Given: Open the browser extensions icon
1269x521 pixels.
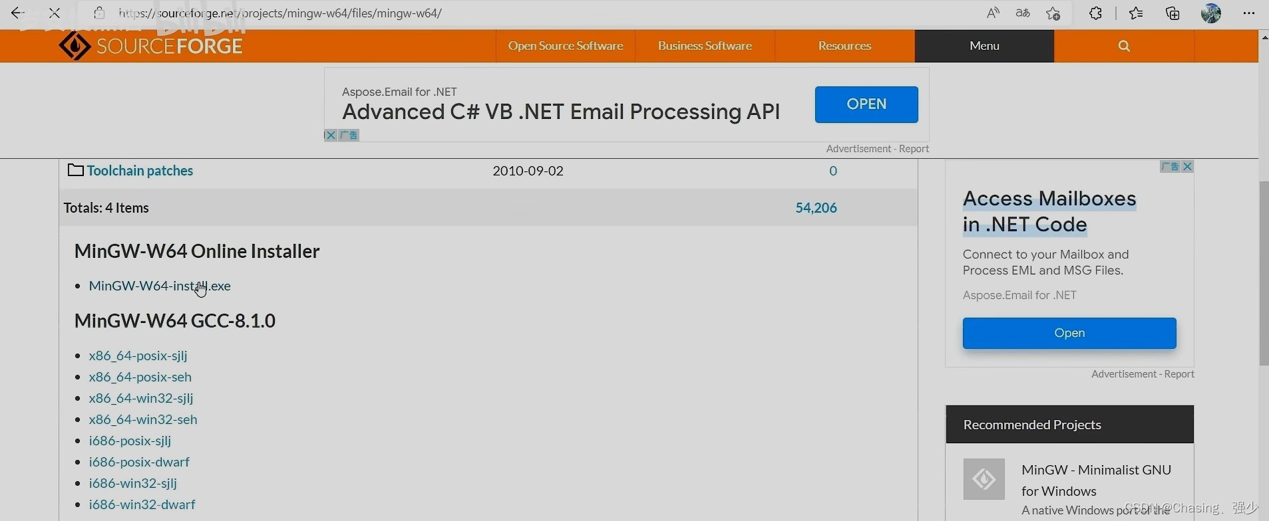Looking at the screenshot, I should coord(1095,13).
